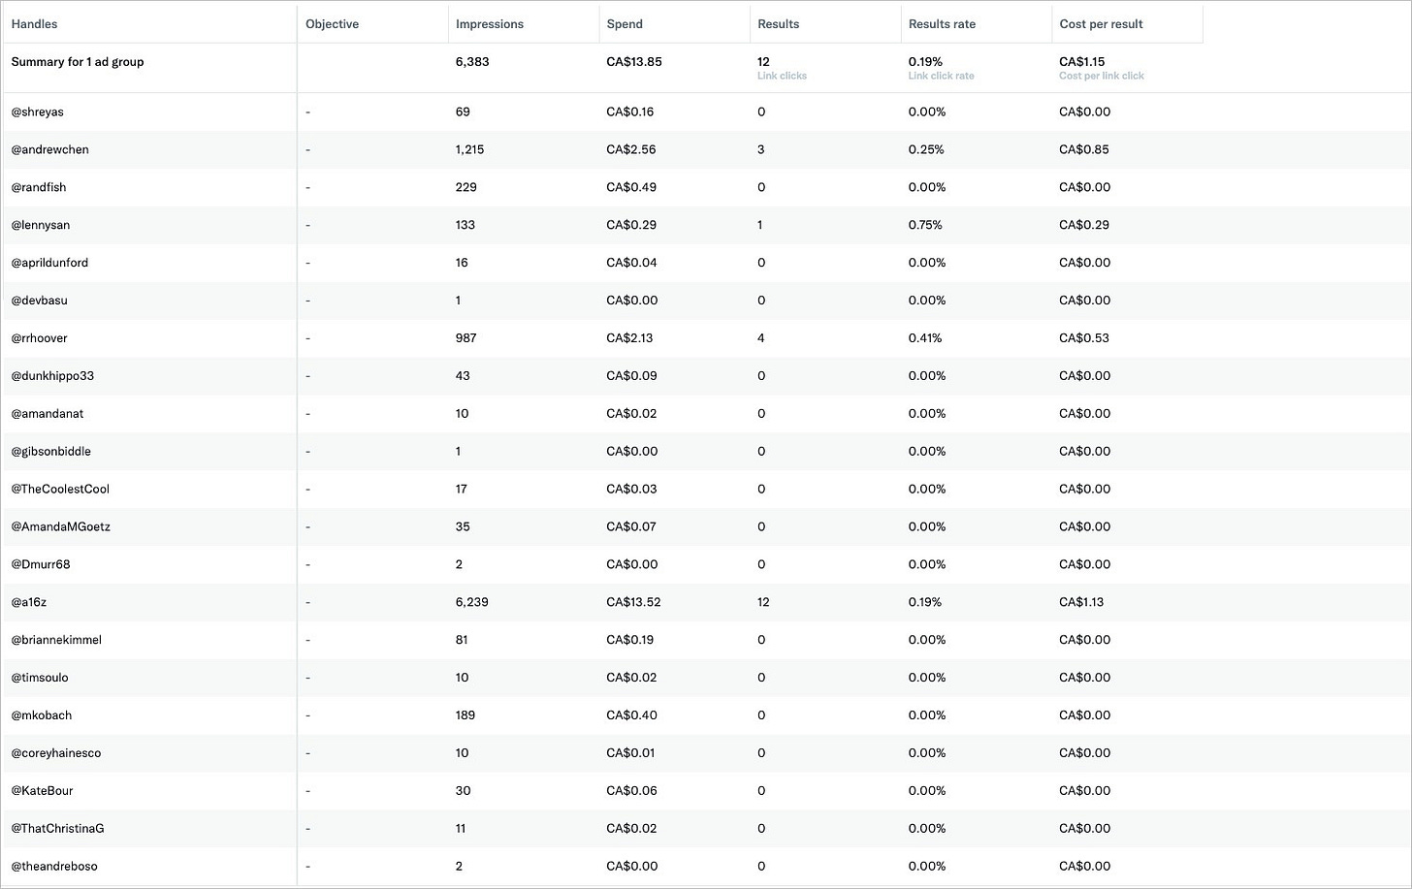Image resolution: width=1412 pixels, height=889 pixels.
Task: Select the @TheCoolestCool handle
Action: point(60,491)
